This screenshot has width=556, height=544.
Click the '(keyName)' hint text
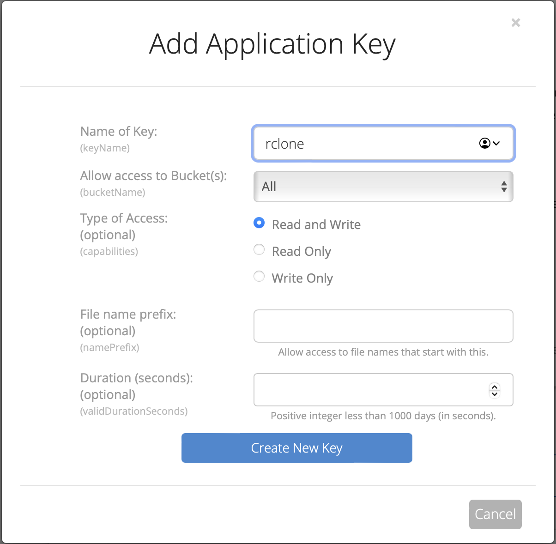[x=105, y=148]
